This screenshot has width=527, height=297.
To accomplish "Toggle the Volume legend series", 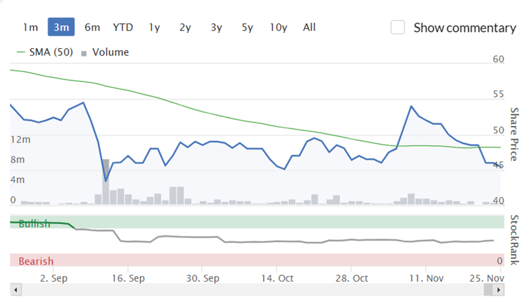I will click(105, 52).
